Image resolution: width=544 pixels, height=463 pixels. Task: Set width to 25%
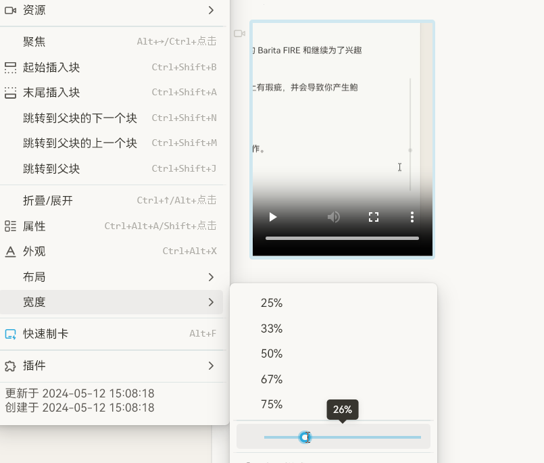pyautogui.click(x=333, y=303)
